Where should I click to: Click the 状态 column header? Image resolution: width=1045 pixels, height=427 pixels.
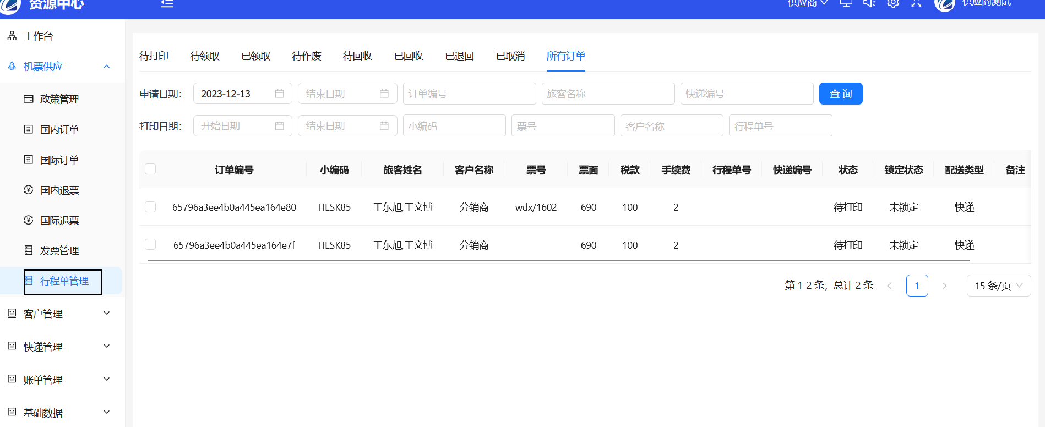click(848, 170)
